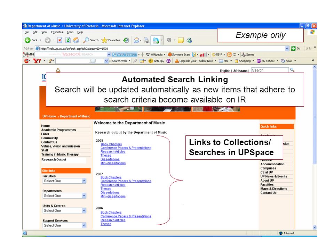Viewport: 334px width, 250px height.
Task: Click the site search magnifier icon
Action: pyautogui.click(x=292, y=70)
